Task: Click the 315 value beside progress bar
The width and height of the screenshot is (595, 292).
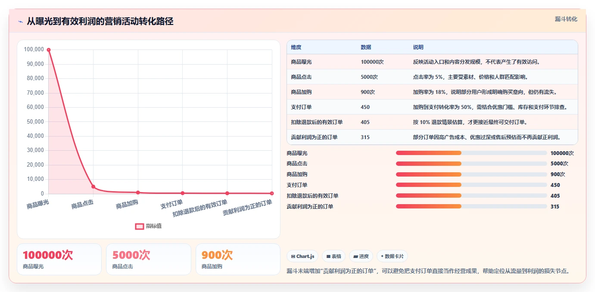Action: pos(555,207)
